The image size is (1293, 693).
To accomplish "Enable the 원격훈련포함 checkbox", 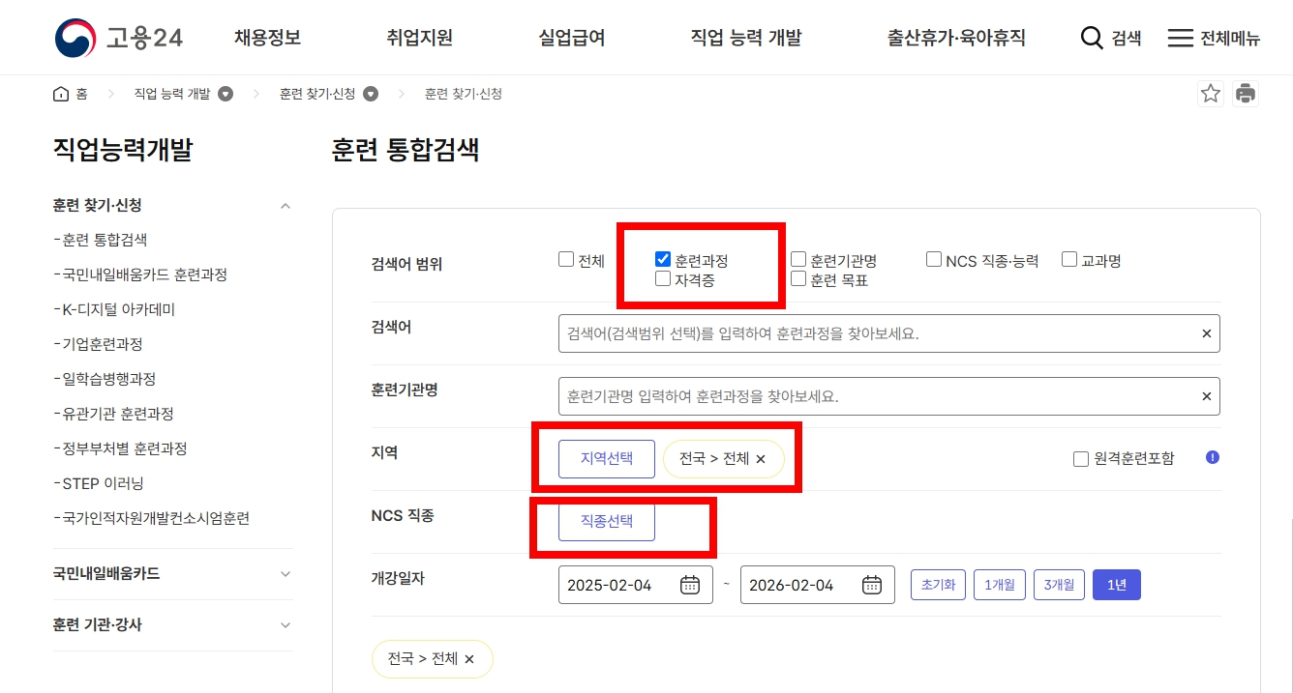I will 1081,458.
